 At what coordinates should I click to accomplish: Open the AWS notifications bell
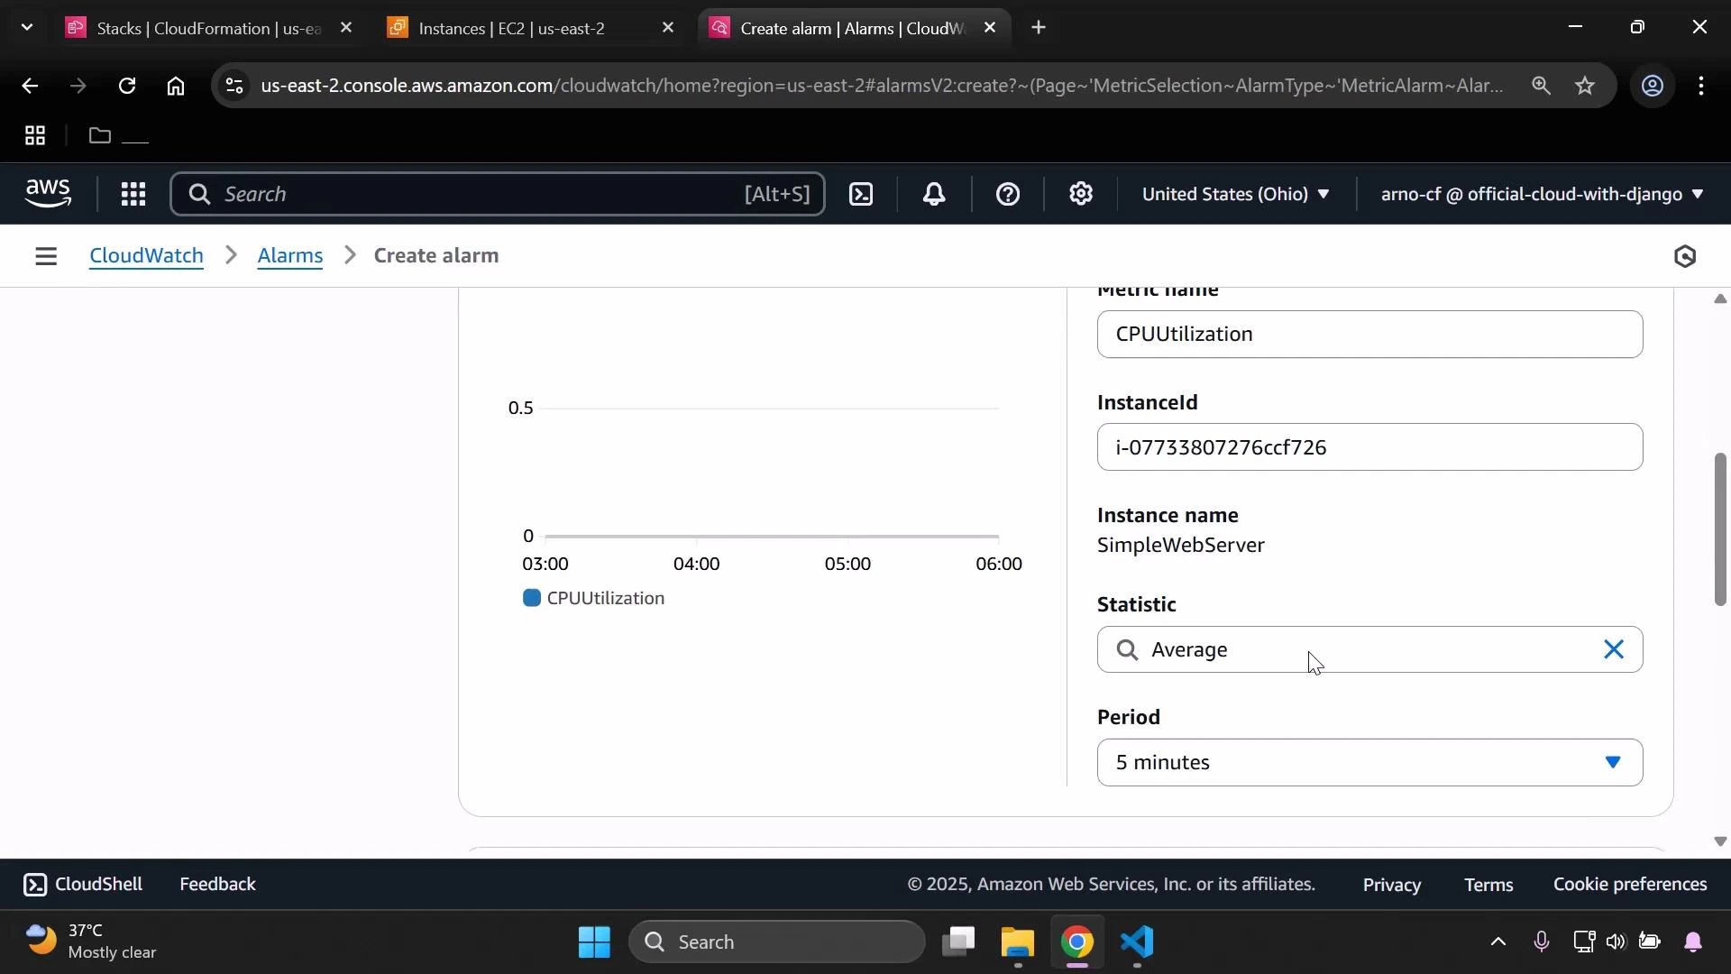934,194
